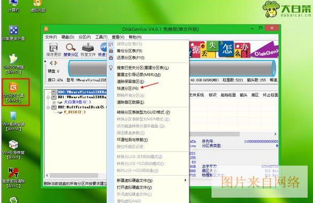Open Win引导修复 desktop shortcut

(x=13, y=150)
